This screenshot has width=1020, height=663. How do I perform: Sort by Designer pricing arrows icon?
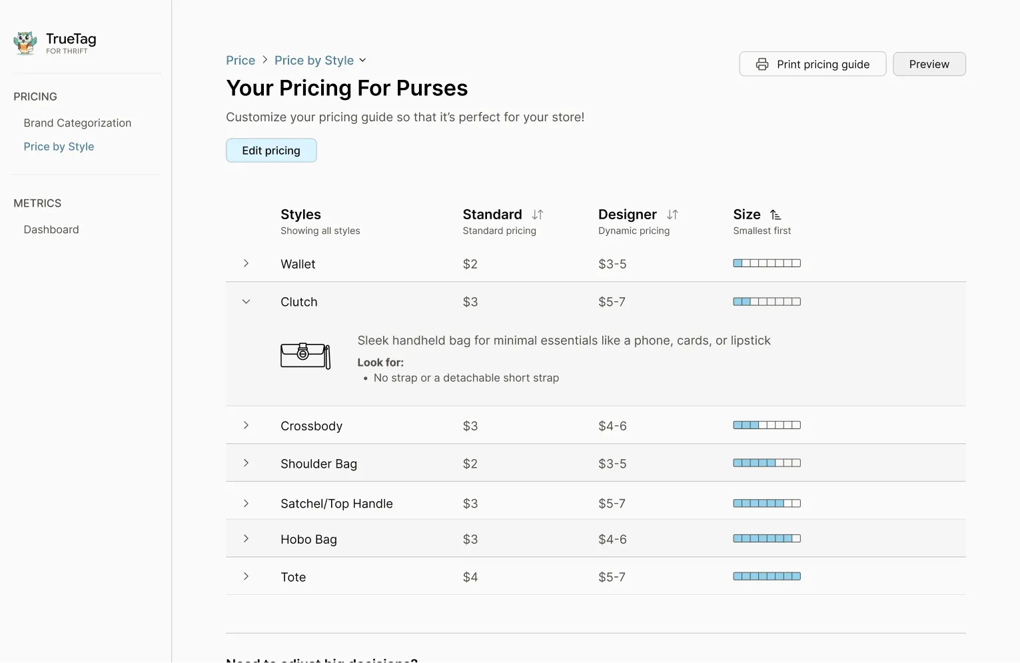(672, 215)
